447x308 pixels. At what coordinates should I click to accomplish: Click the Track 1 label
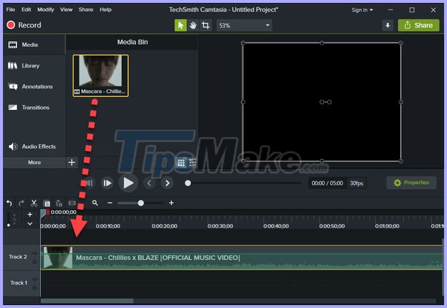pos(19,283)
